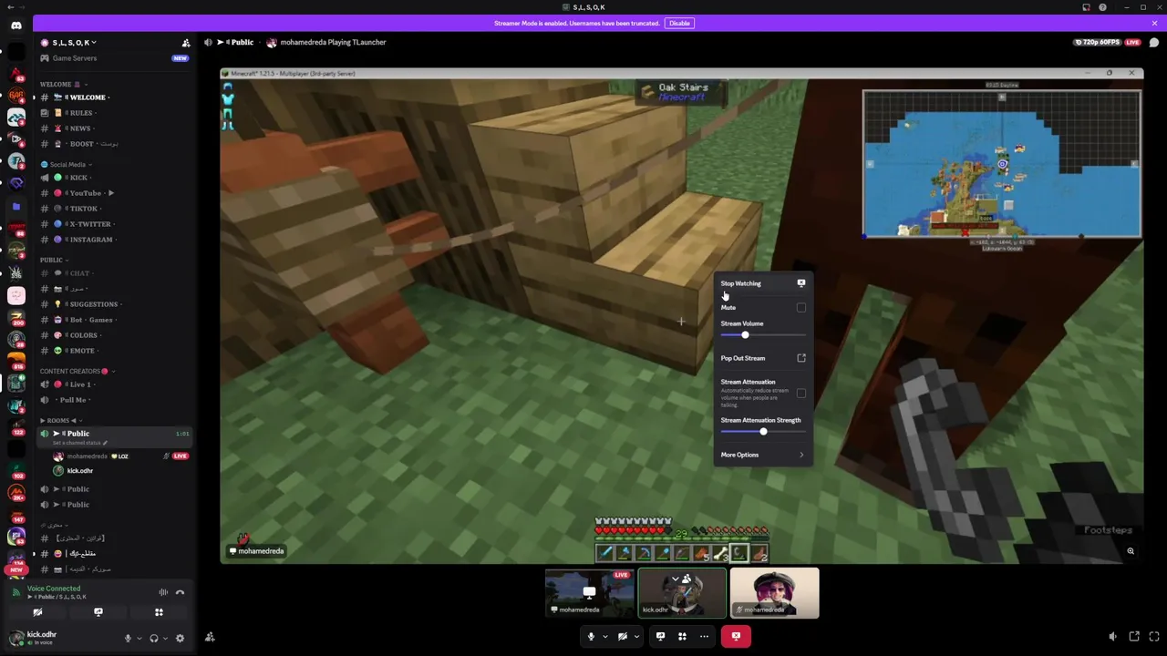Open the inbox icon in title bar
The height and width of the screenshot is (656, 1167).
pos(1086,7)
